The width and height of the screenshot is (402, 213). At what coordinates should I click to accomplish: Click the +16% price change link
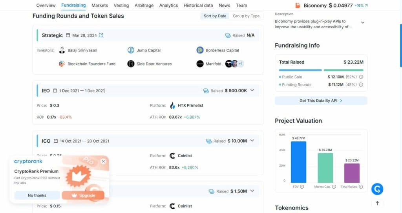pos(361,6)
